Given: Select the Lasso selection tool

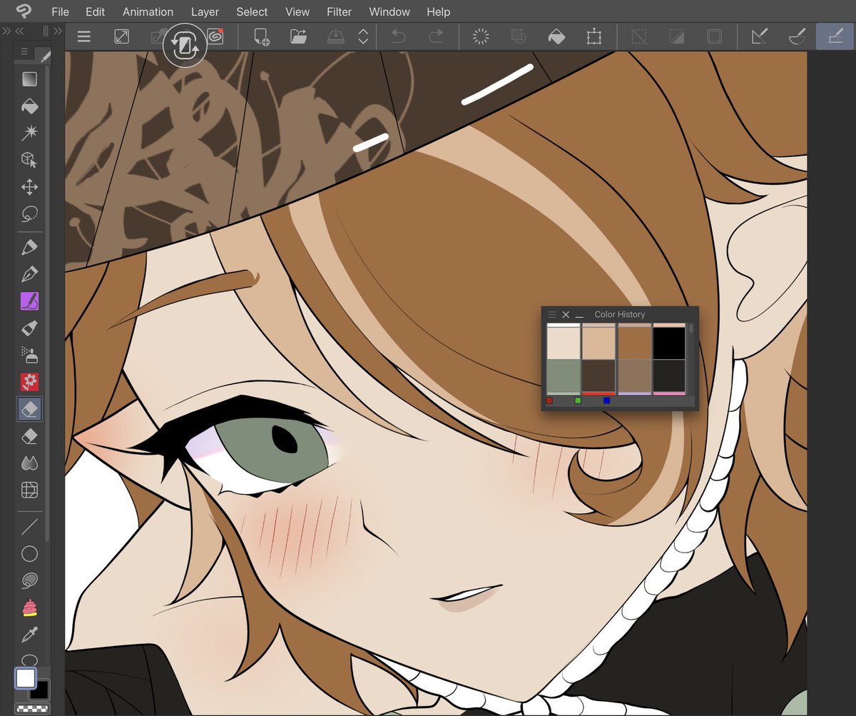Looking at the screenshot, I should pyautogui.click(x=29, y=214).
